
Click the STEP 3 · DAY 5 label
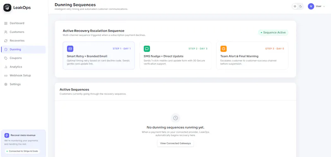(x=275, y=49)
